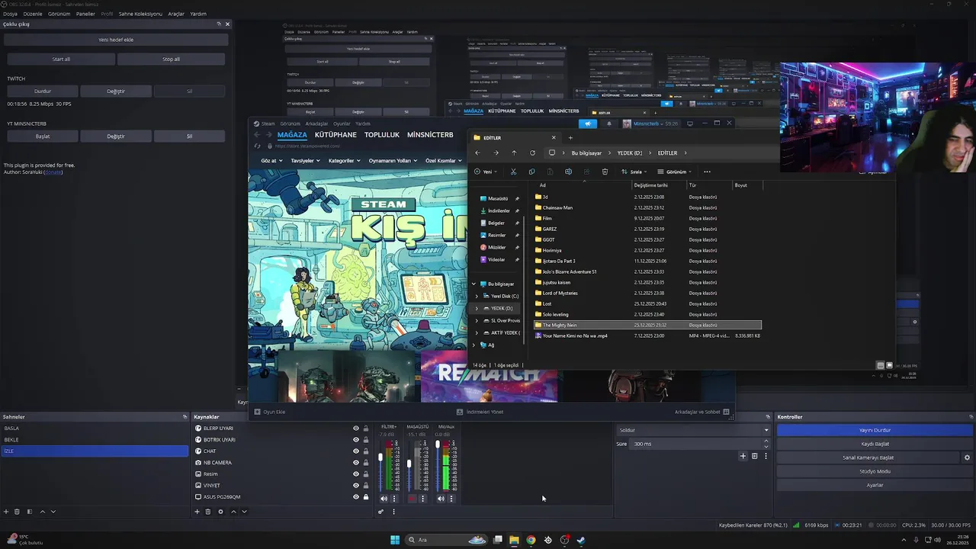This screenshot has width=976, height=549.
Task: Move scene down arrow in Sahneler panel
Action: (x=53, y=512)
